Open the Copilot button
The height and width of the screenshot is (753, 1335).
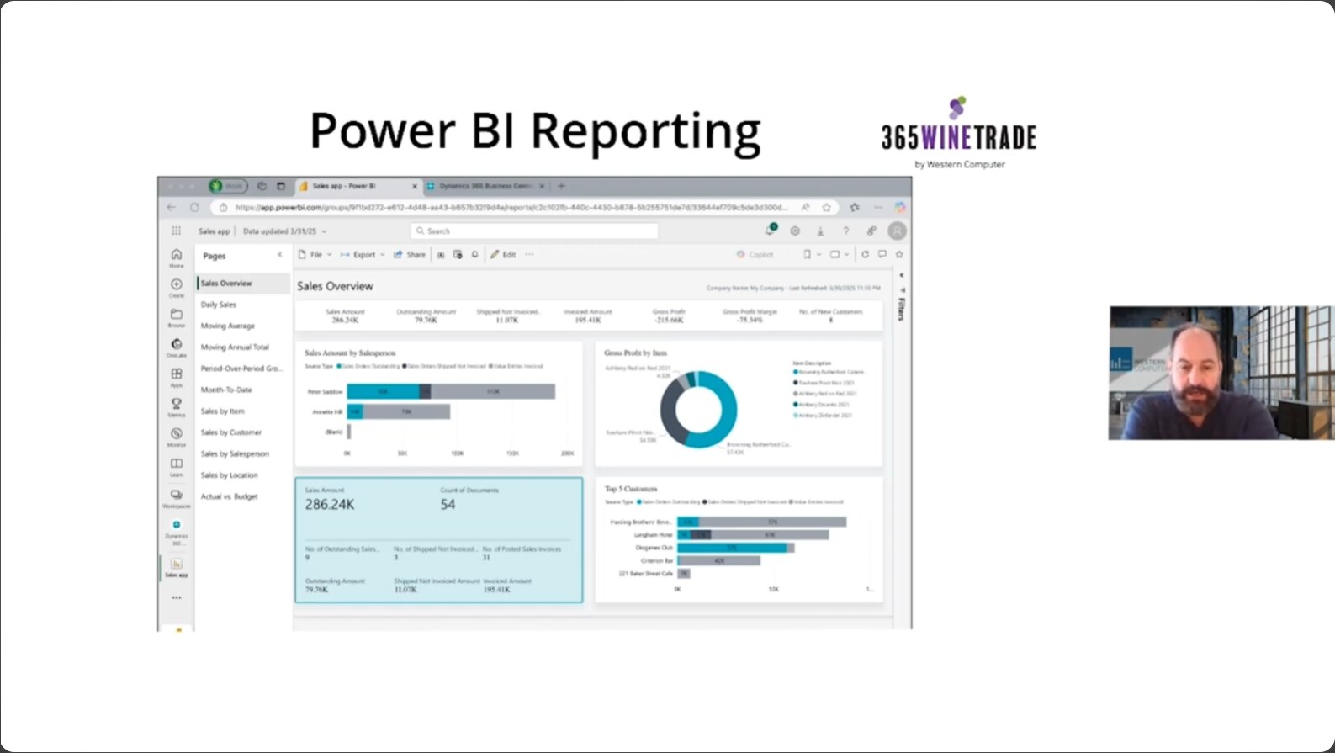coord(755,254)
